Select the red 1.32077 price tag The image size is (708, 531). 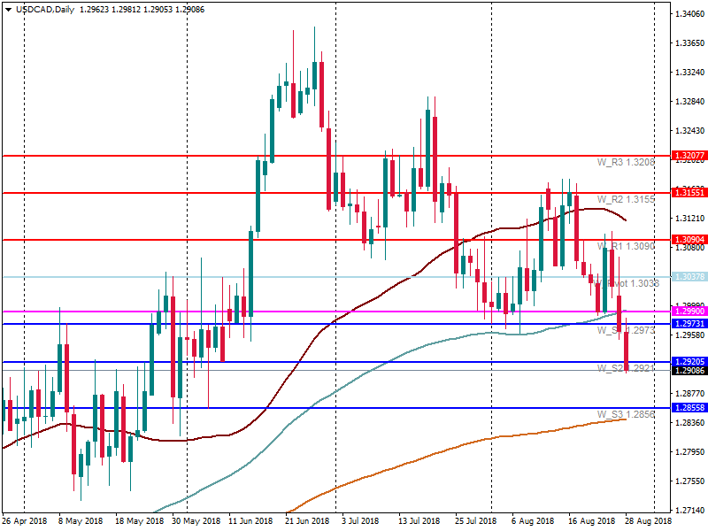tap(689, 156)
